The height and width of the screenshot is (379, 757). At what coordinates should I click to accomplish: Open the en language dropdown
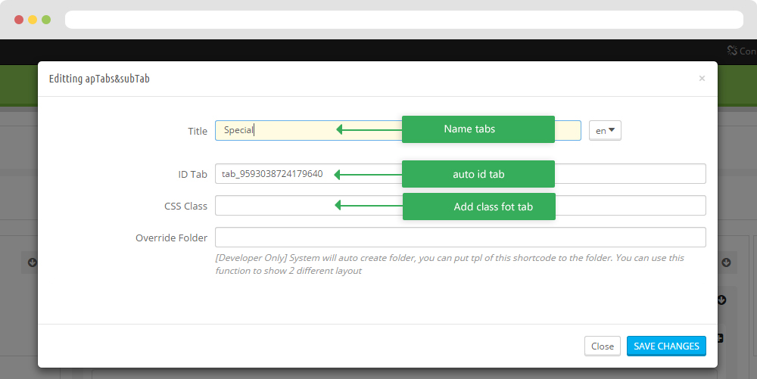[605, 131]
